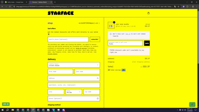Open the Windows Start menu
The width and height of the screenshot is (199, 112).
click(2, 110)
